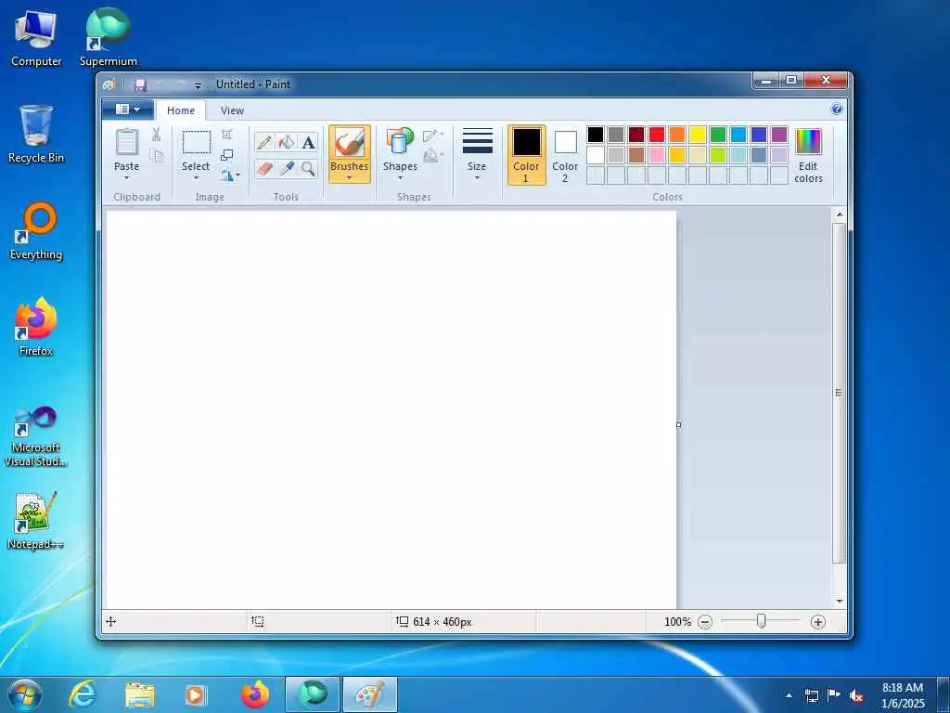Screen dimensions: 950x713
Task: Open Internet Explorer from the taskbar
Action: pyautogui.click(x=83, y=694)
